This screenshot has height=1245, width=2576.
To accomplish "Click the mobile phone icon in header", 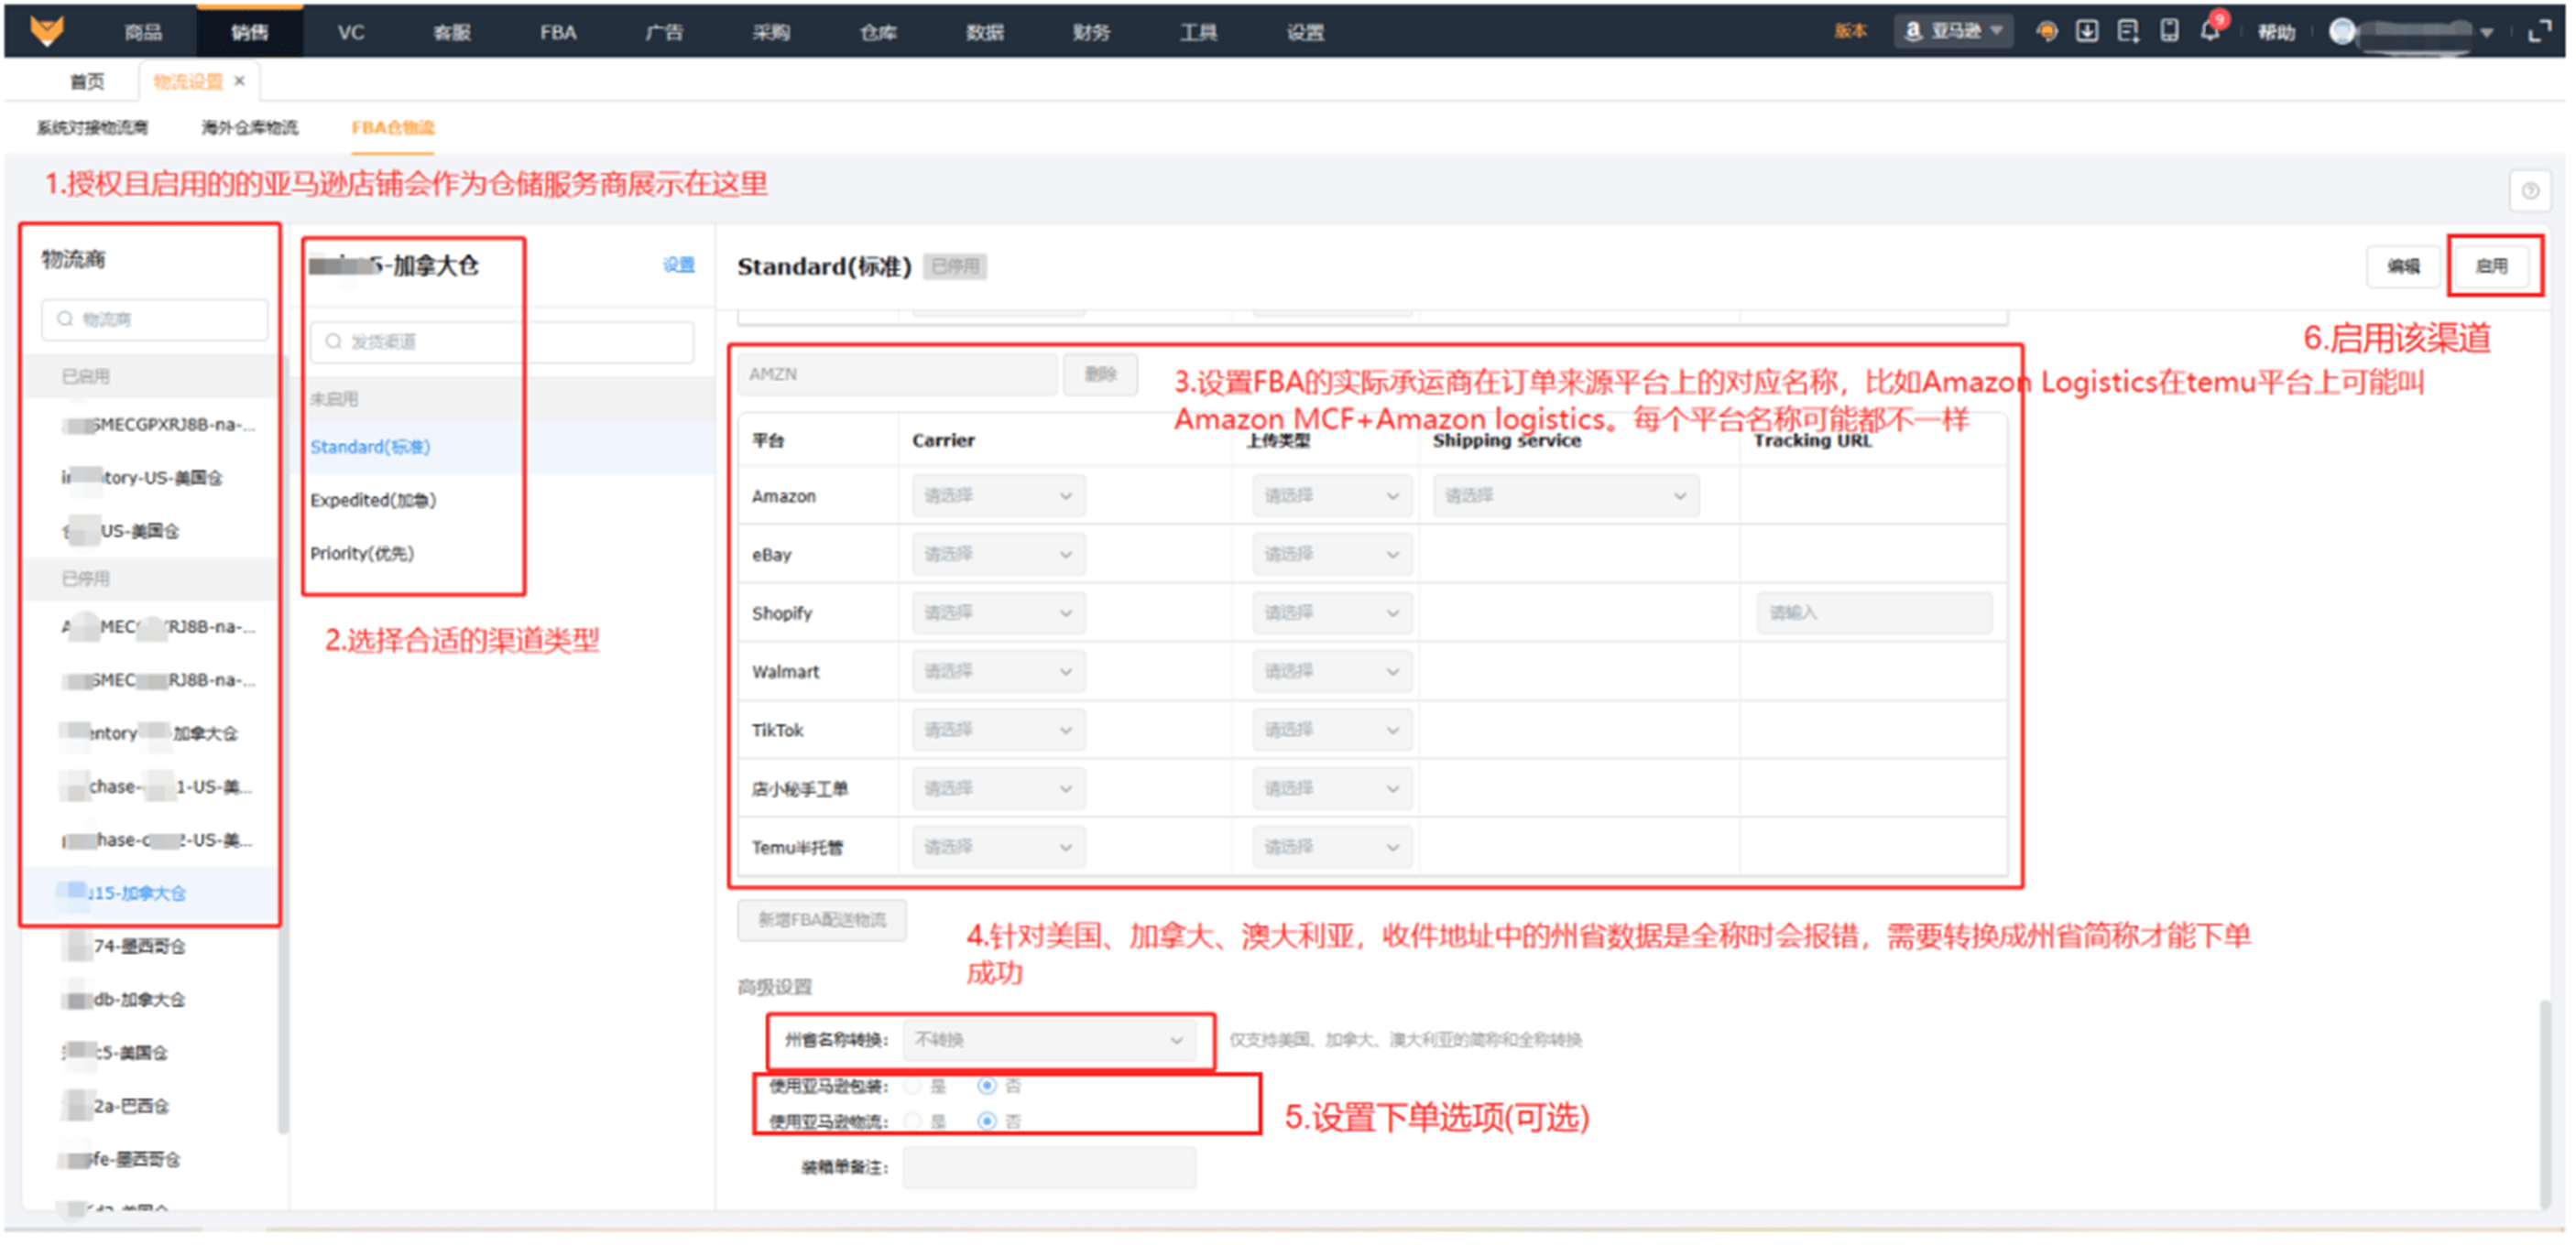I will (x=2169, y=32).
